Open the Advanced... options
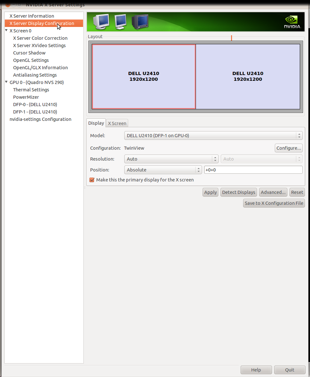Viewport: 310px width, 377px height. click(273, 192)
